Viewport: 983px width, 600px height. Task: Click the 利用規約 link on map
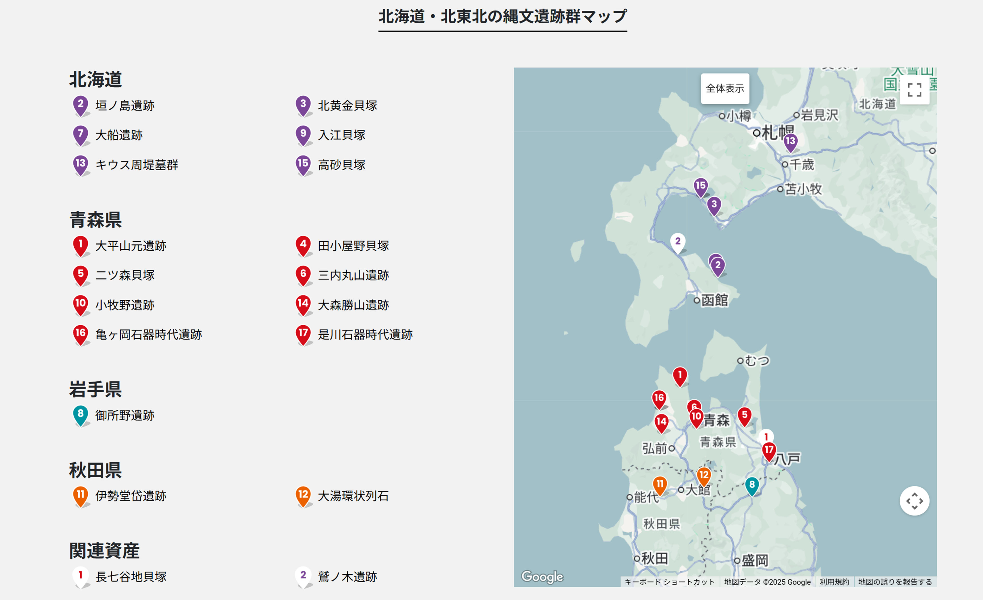[x=834, y=582]
